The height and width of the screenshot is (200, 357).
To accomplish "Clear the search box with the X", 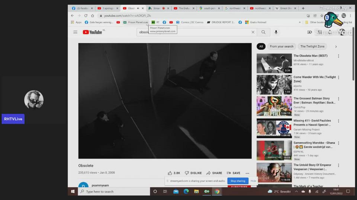I will click(x=253, y=32).
